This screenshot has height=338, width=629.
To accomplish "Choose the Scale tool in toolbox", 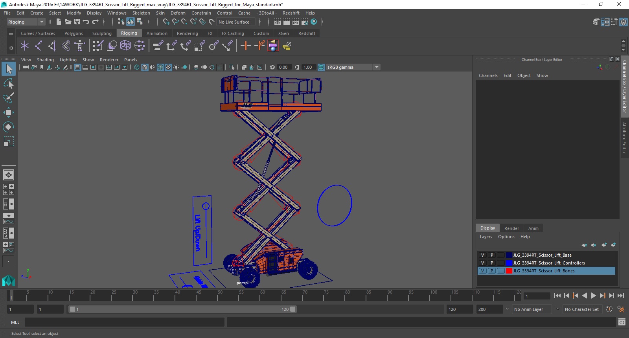I will pyautogui.click(x=9, y=141).
